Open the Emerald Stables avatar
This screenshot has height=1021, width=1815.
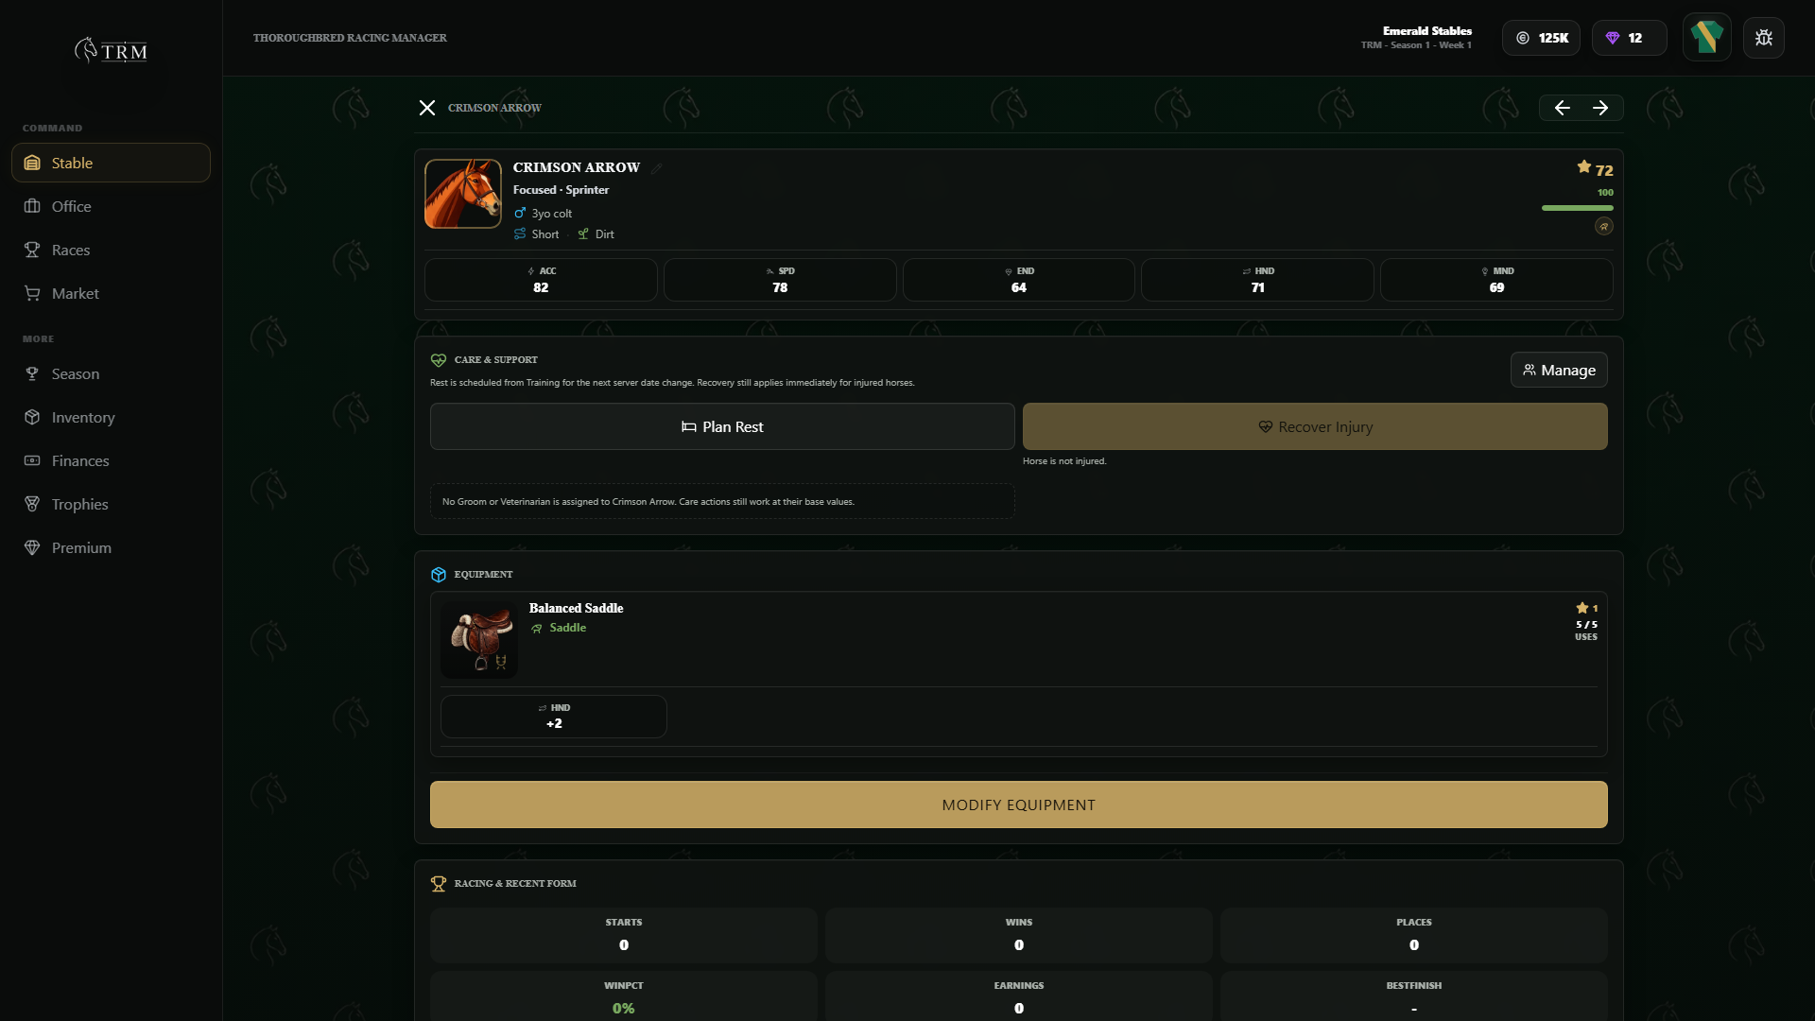[x=1706, y=38]
